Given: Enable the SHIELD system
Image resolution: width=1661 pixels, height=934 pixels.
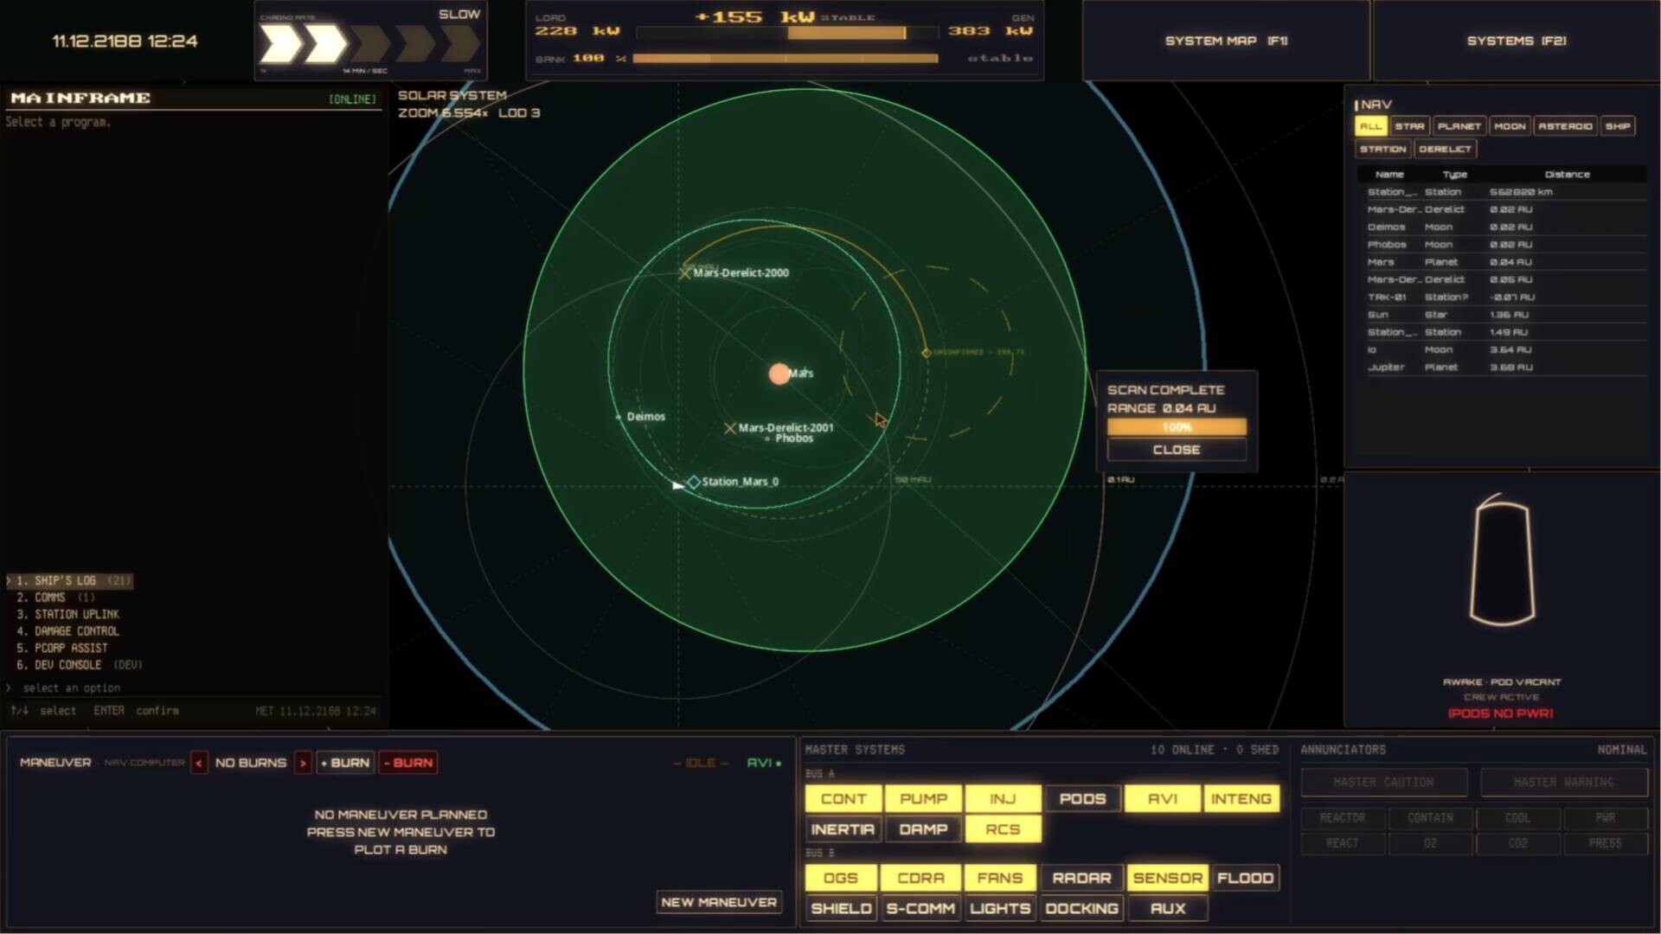Looking at the screenshot, I should (x=841, y=909).
